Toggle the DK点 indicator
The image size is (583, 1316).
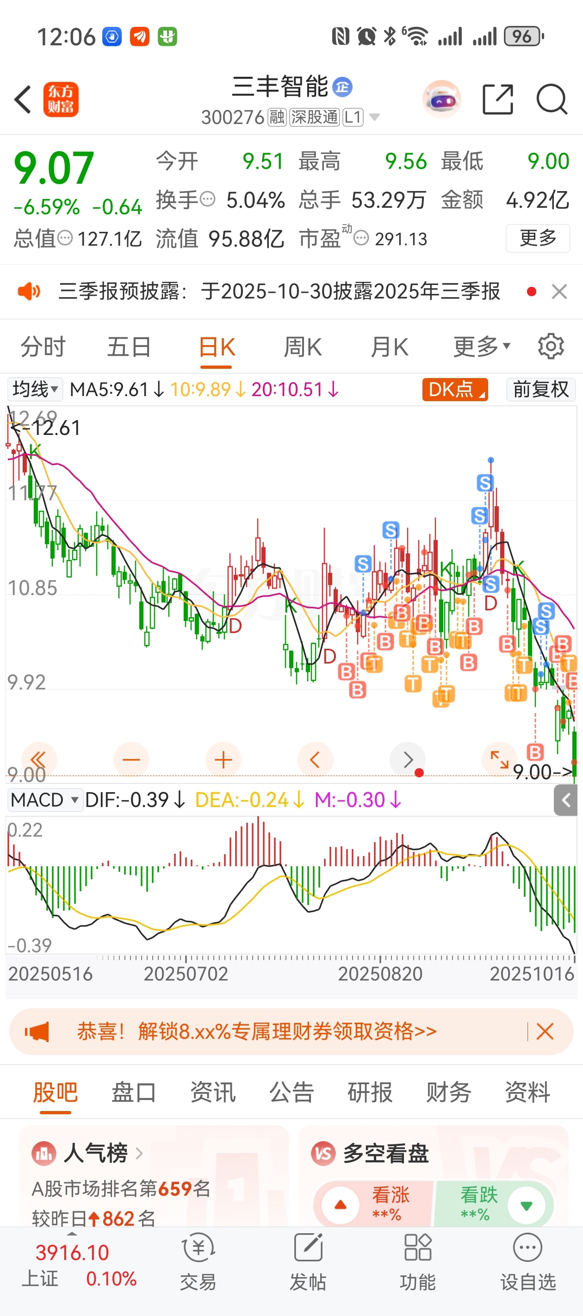(455, 389)
